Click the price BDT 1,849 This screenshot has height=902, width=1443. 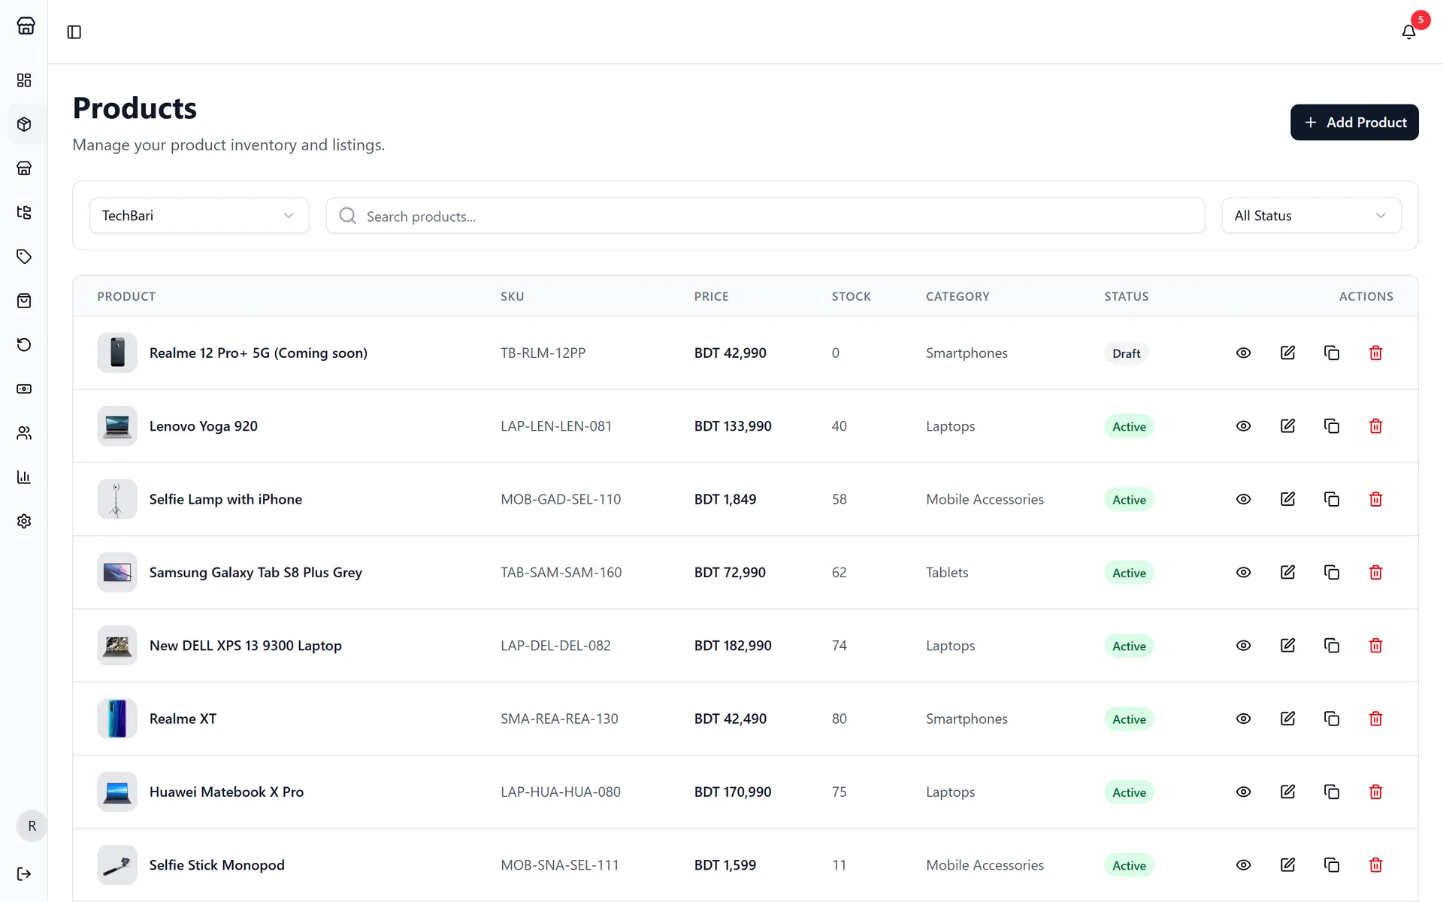click(725, 499)
